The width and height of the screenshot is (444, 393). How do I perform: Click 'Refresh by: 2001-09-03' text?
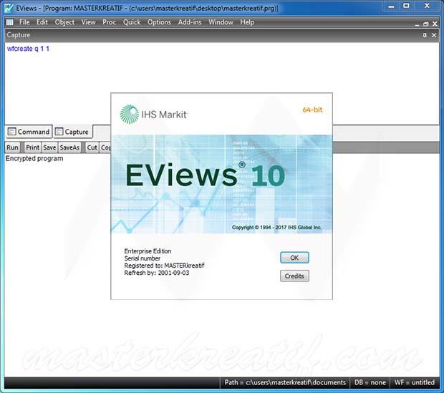click(157, 273)
